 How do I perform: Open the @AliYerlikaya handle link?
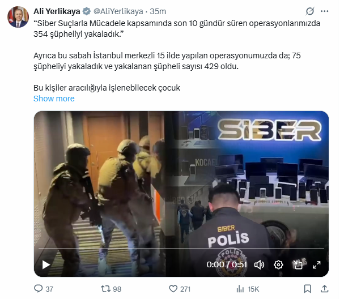[x=118, y=11]
